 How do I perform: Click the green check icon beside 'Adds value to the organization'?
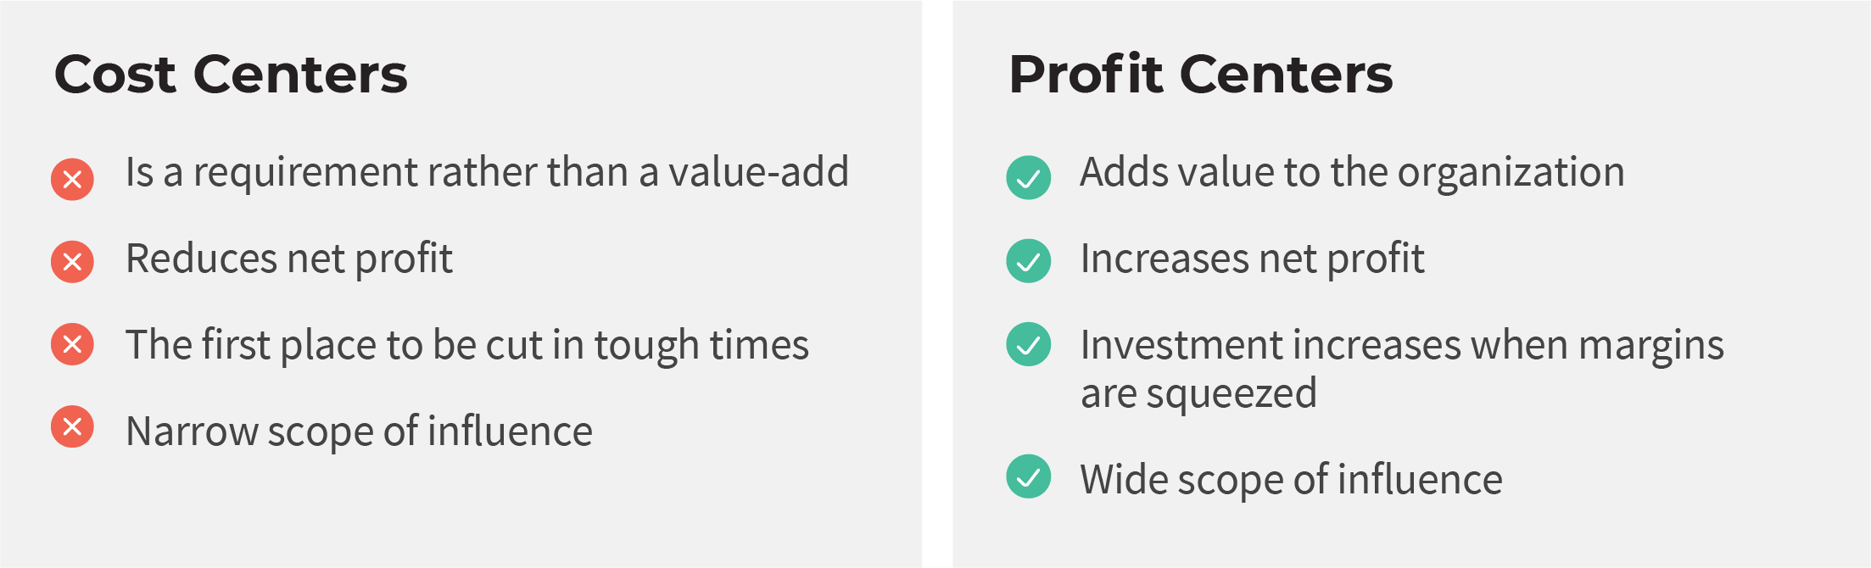pos(1028,178)
